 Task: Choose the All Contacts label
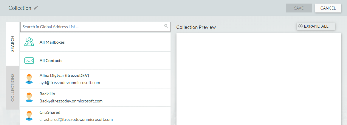tap(51, 61)
